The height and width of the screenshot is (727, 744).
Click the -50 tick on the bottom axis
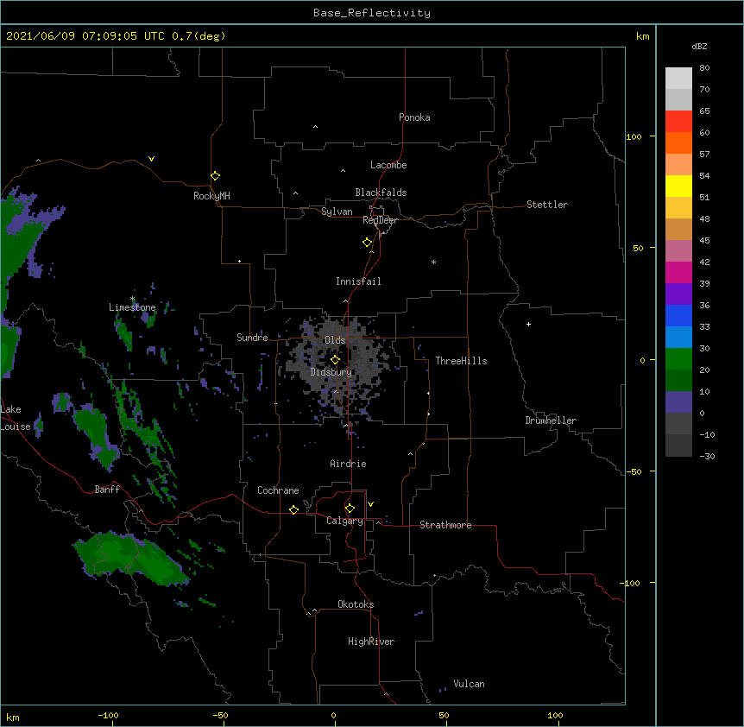pyautogui.click(x=221, y=715)
